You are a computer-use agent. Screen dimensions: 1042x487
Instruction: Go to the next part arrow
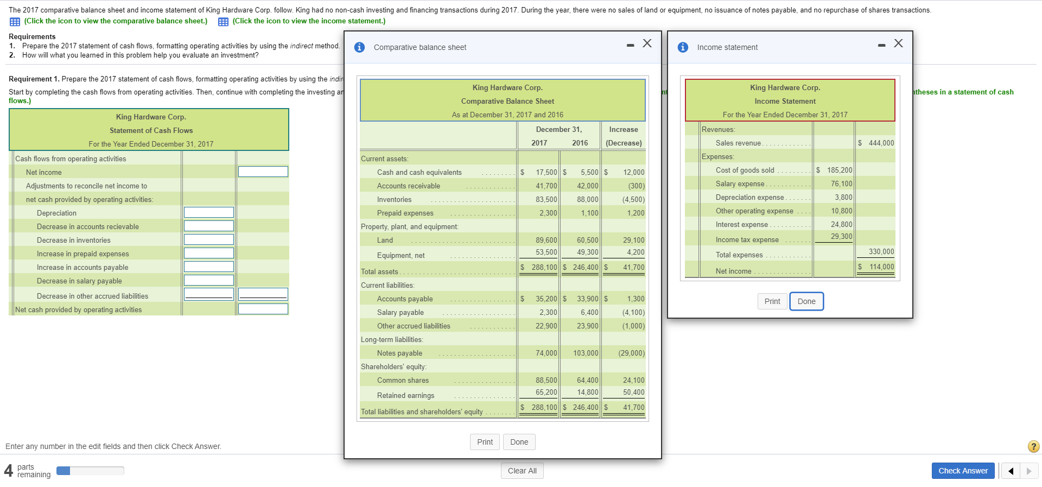(1029, 471)
